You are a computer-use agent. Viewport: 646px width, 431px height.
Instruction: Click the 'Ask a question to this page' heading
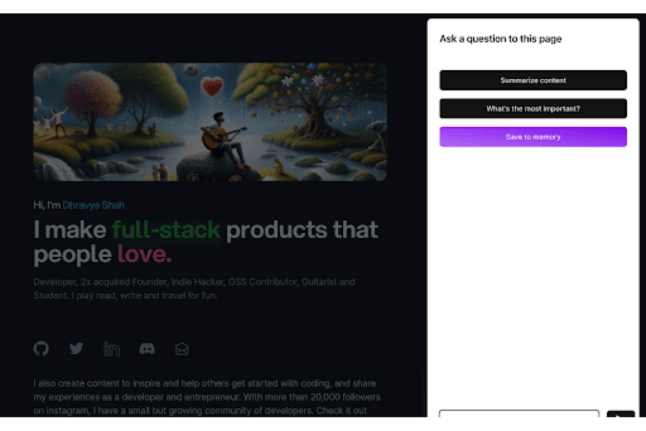(500, 39)
